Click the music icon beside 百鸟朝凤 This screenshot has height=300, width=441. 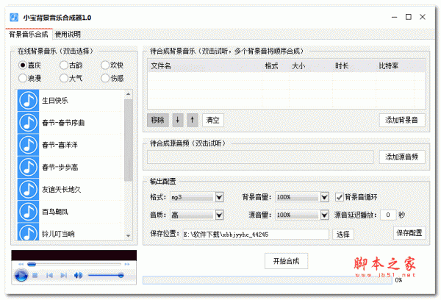28,211
